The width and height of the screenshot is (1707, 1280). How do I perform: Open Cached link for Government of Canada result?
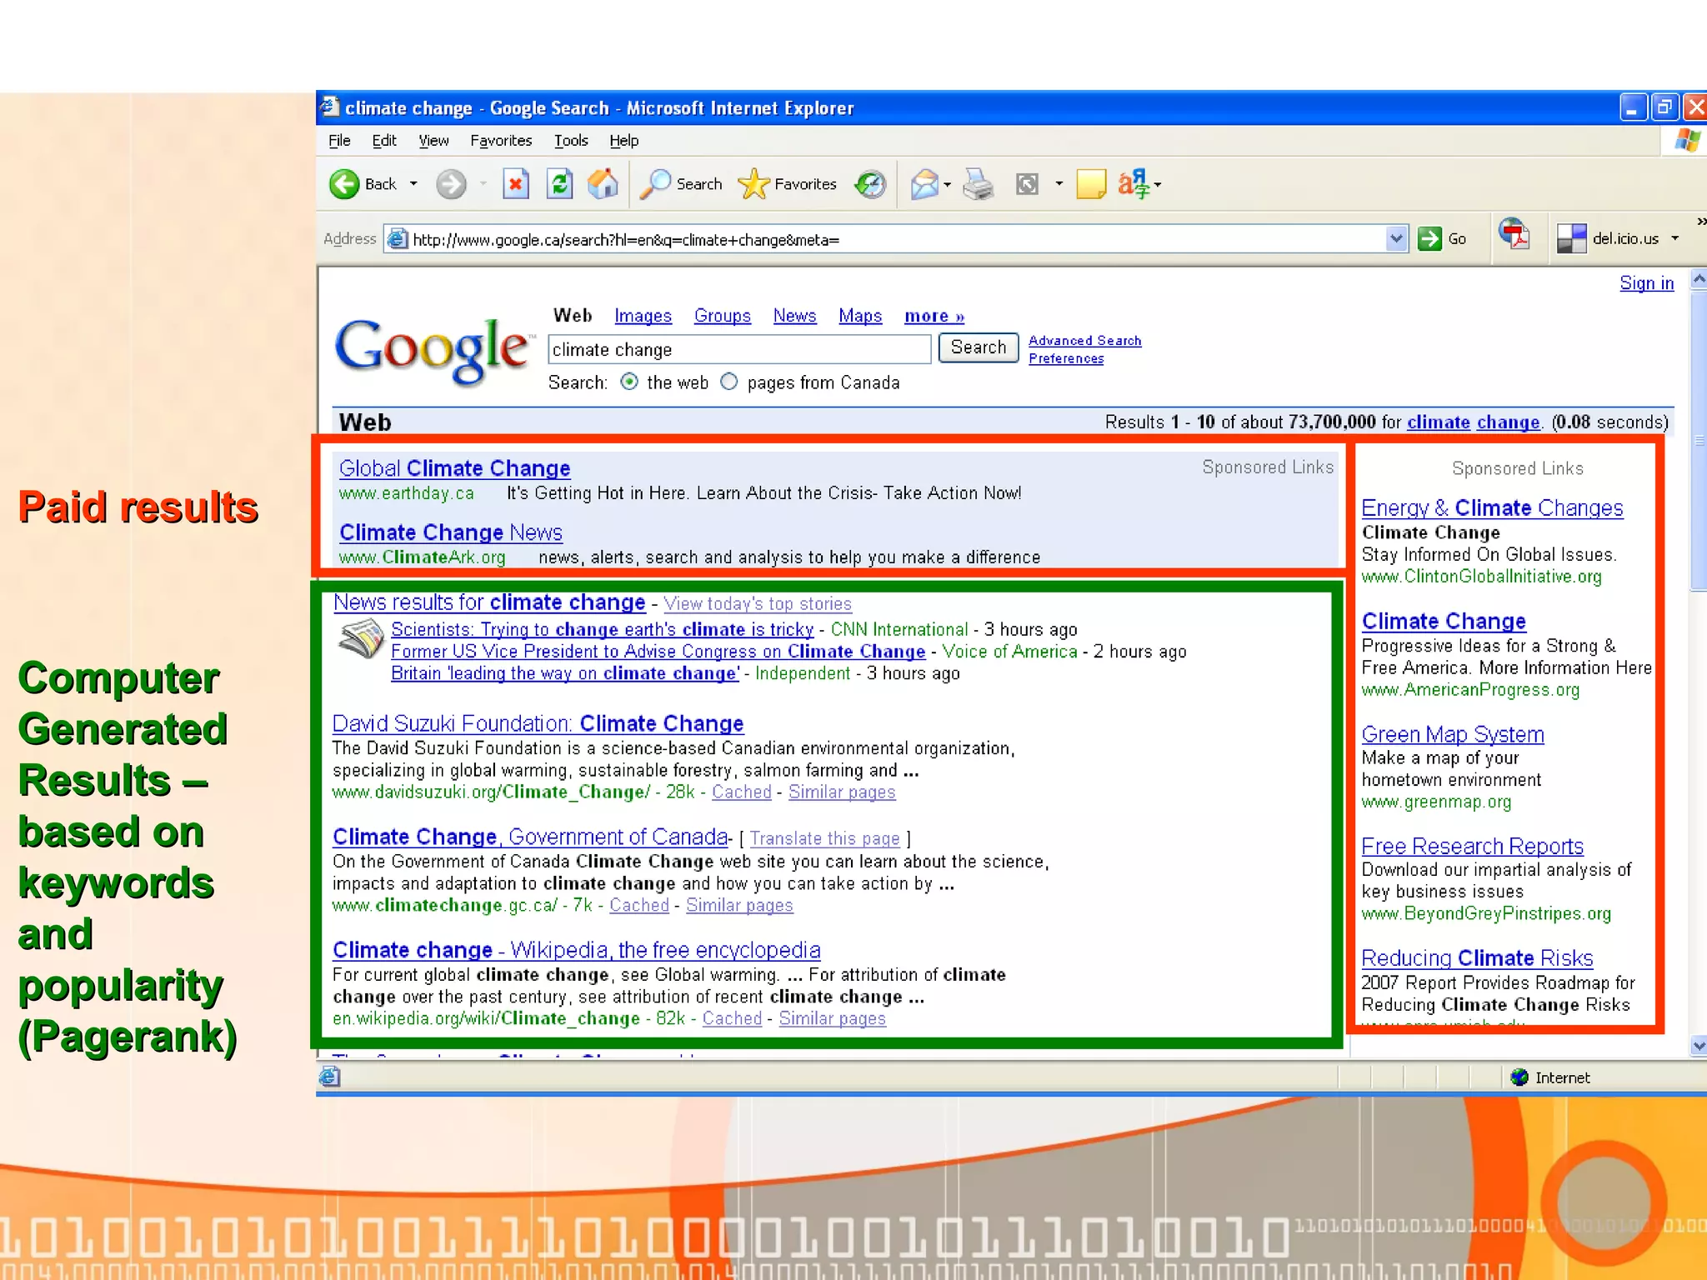click(639, 905)
